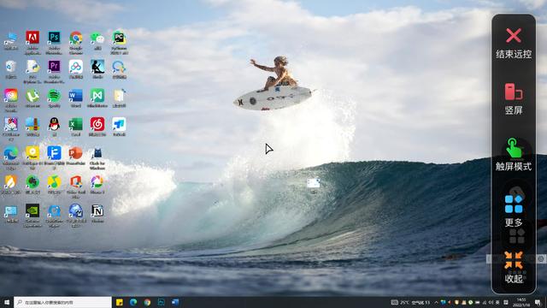Viewport: 547px width, 308px height.
Task: Open the taskbar clock and date
Action: (521, 302)
